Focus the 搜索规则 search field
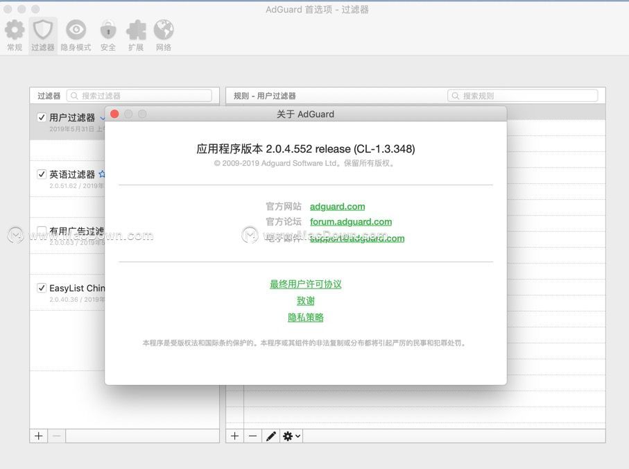Image resolution: width=629 pixels, height=469 pixels. pos(522,96)
